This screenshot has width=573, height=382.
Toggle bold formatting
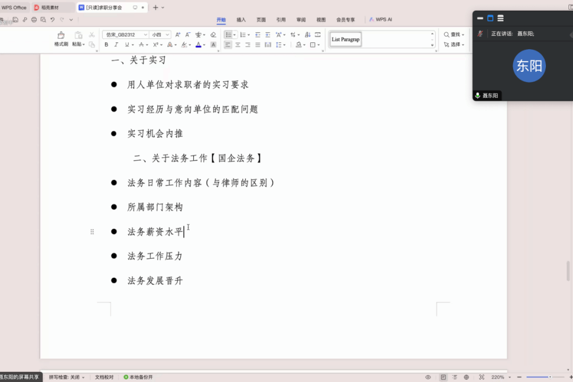106,45
